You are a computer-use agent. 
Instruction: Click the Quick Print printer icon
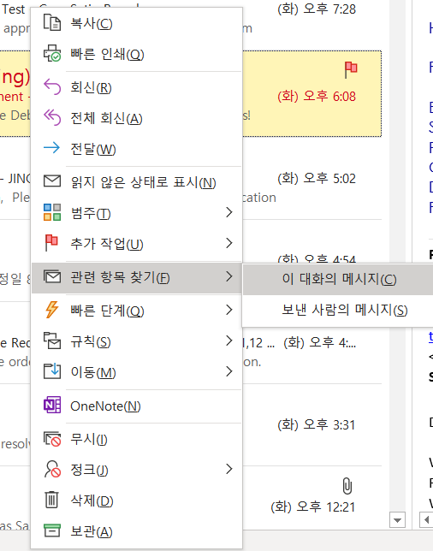[x=52, y=53]
